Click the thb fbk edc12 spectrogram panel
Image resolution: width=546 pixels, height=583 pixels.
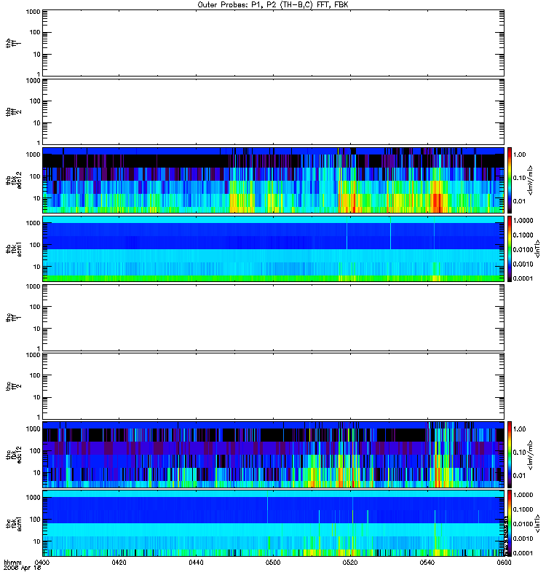(x=273, y=180)
